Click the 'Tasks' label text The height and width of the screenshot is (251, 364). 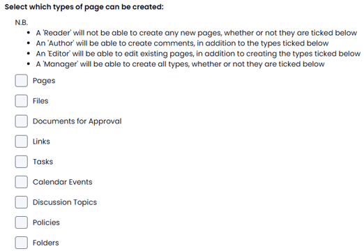tap(43, 162)
